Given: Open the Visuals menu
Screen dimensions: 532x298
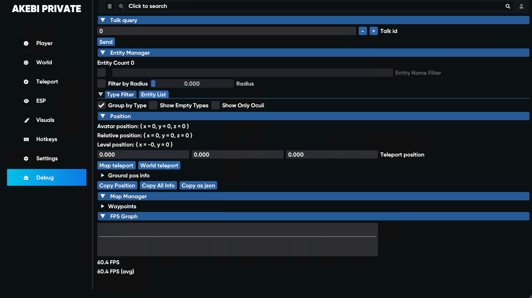Looking at the screenshot, I should pyautogui.click(x=47, y=120).
